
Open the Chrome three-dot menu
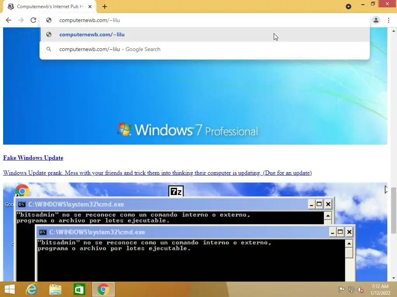pyautogui.click(x=388, y=20)
